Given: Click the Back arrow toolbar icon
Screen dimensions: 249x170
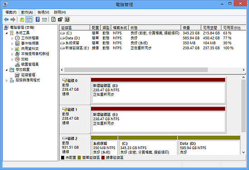Looking at the screenshot, I should point(6,19).
